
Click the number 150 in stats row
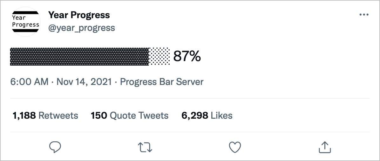tap(99, 115)
